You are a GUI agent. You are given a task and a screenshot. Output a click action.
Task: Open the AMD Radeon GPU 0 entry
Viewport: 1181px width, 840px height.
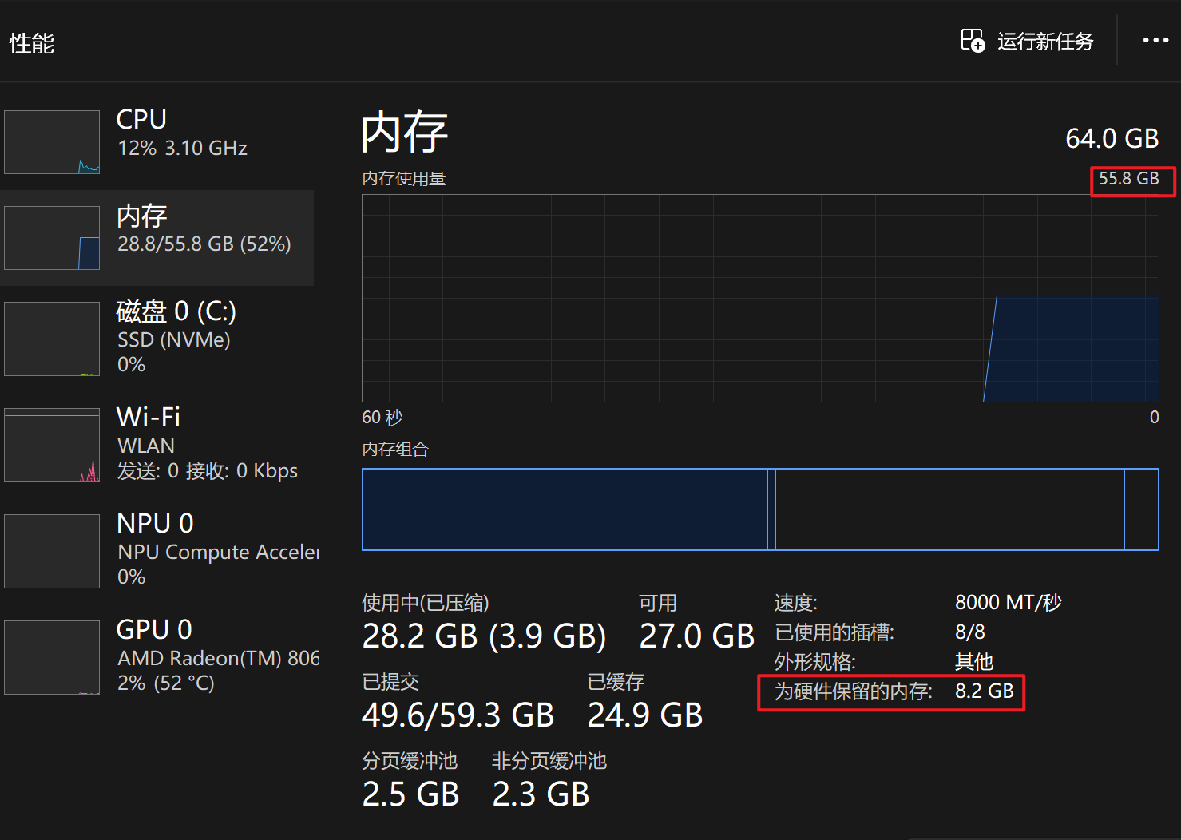tap(157, 655)
